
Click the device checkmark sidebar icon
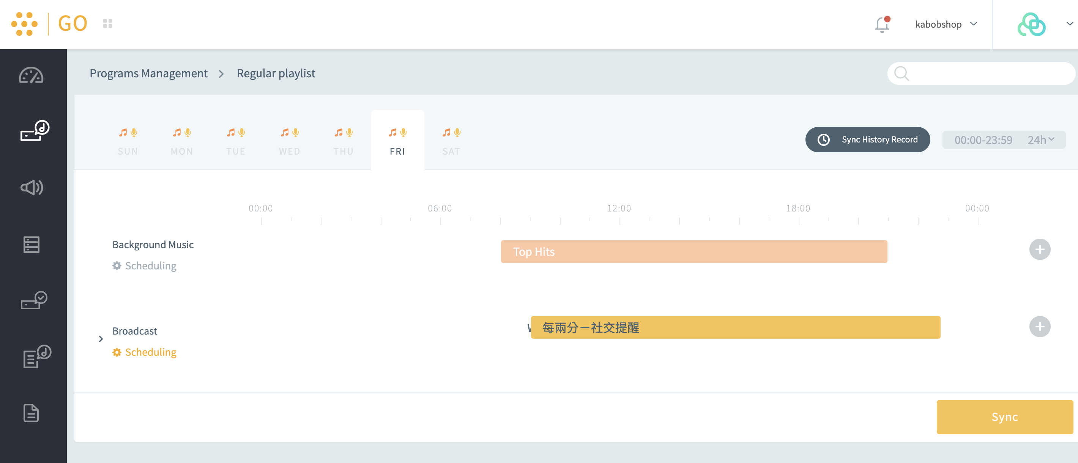point(34,300)
